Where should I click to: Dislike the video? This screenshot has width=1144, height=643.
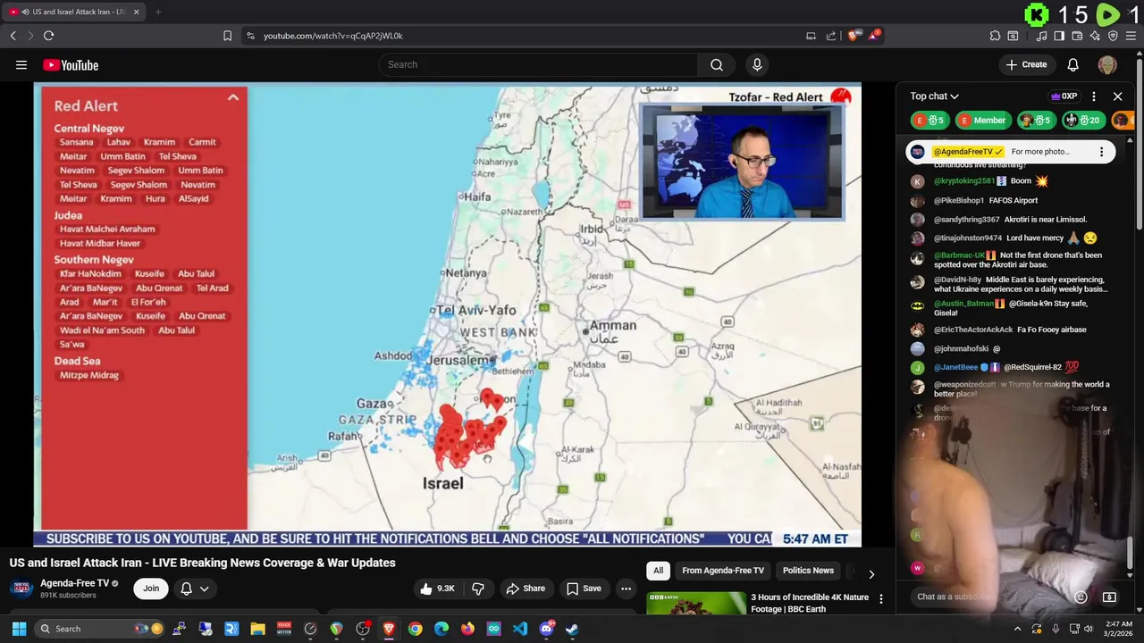478,589
